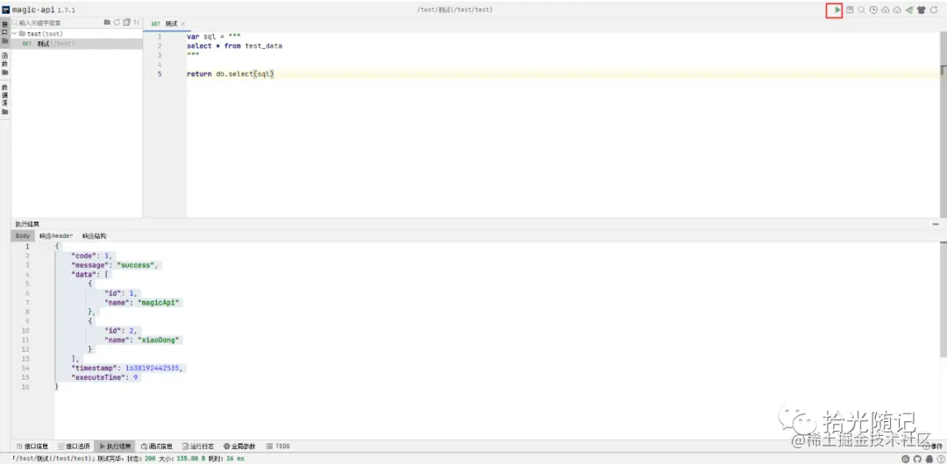Click the 耗时: 26 ms status text
Screen dimensions: 947x464
tap(226, 459)
